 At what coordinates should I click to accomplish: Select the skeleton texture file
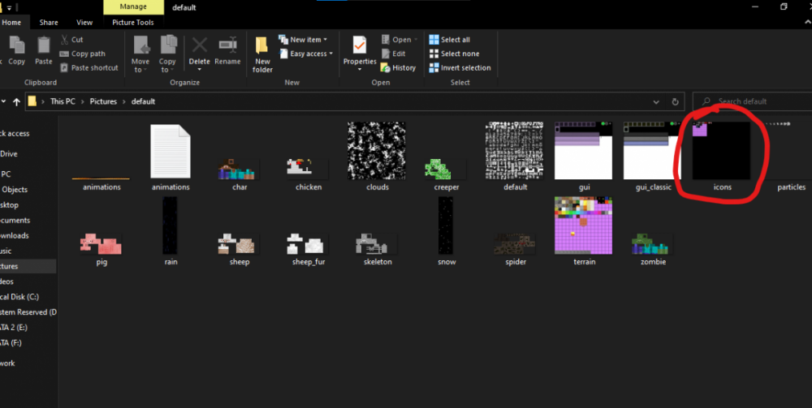pos(378,249)
